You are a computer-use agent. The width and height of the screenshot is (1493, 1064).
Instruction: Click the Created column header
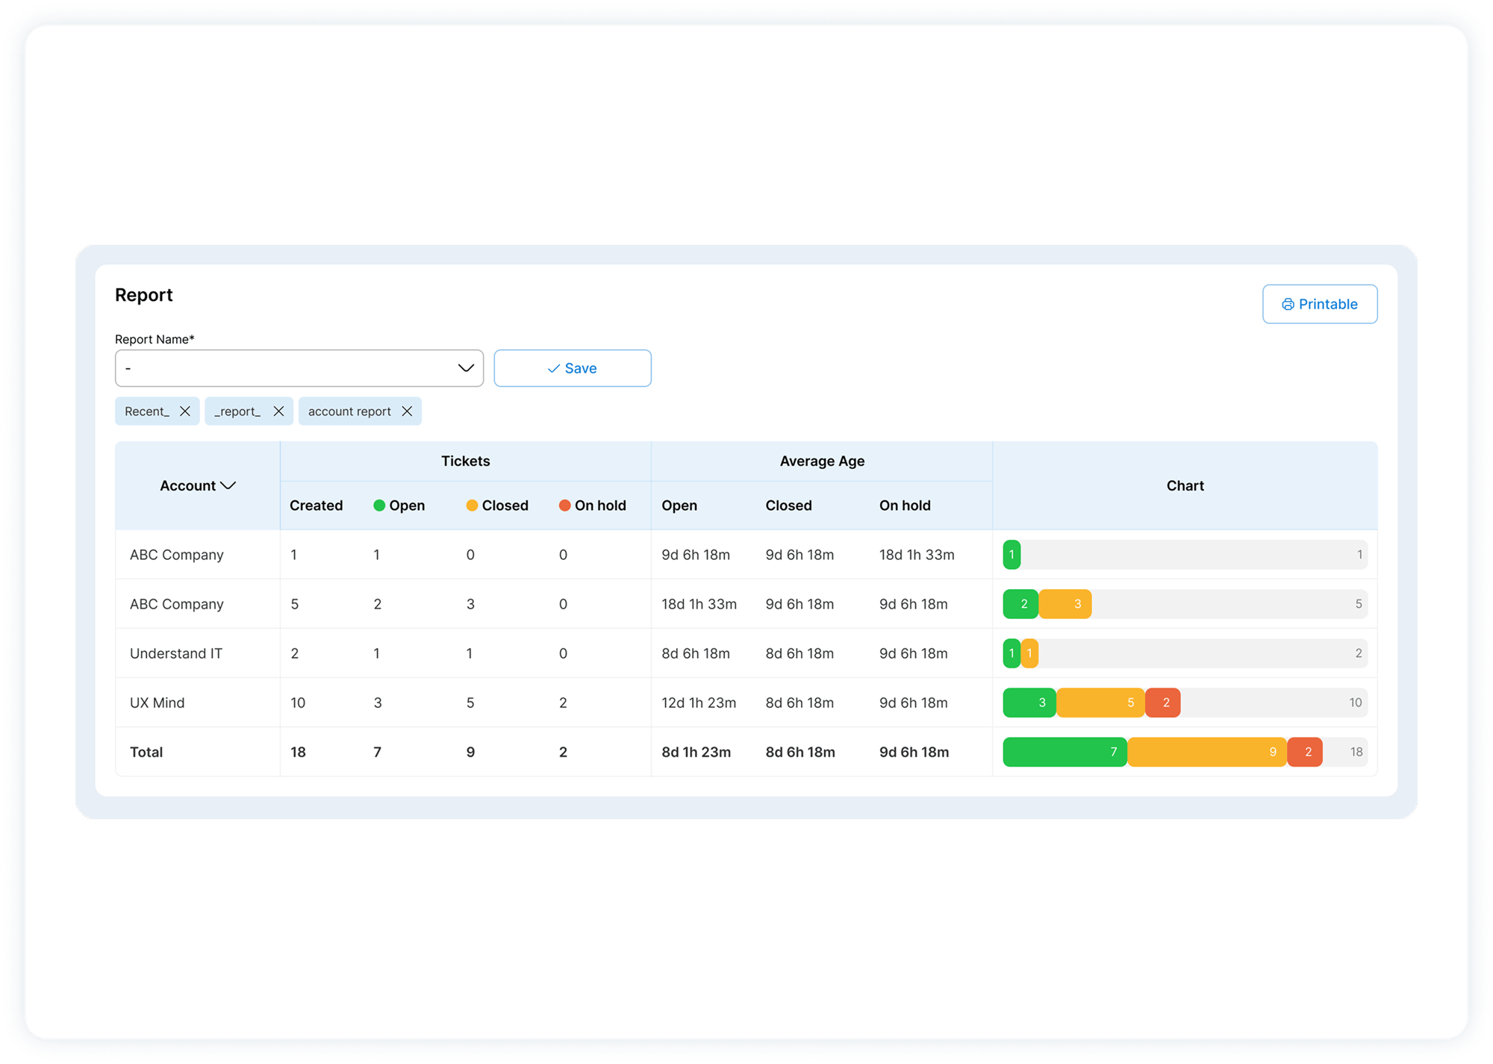[x=316, y=505]
